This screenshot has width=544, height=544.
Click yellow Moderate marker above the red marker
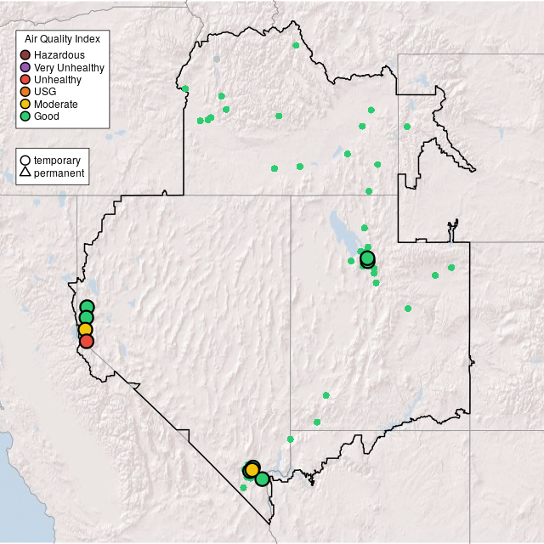point(85,330)
